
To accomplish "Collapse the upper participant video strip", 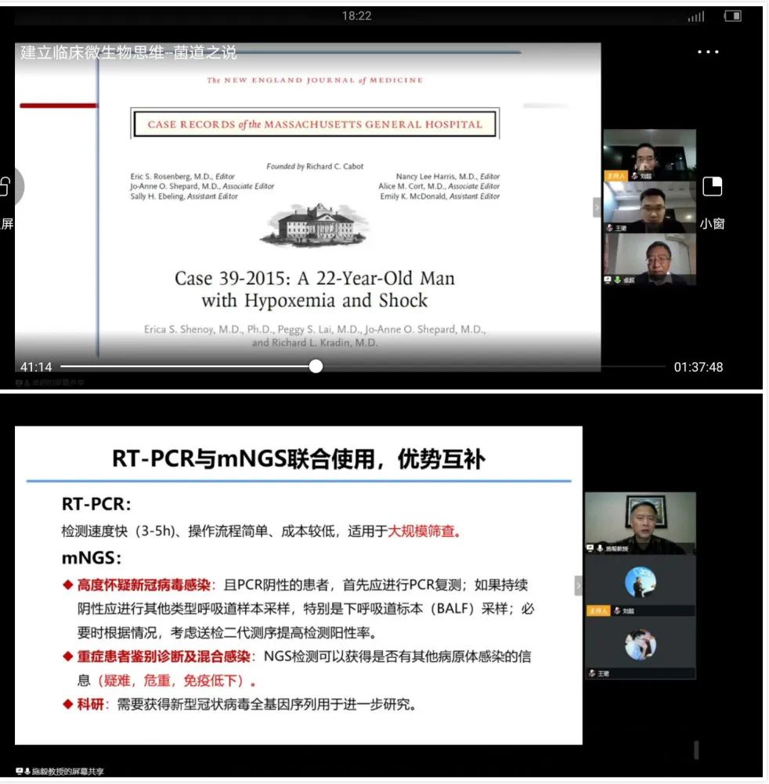I will (597, 207).
